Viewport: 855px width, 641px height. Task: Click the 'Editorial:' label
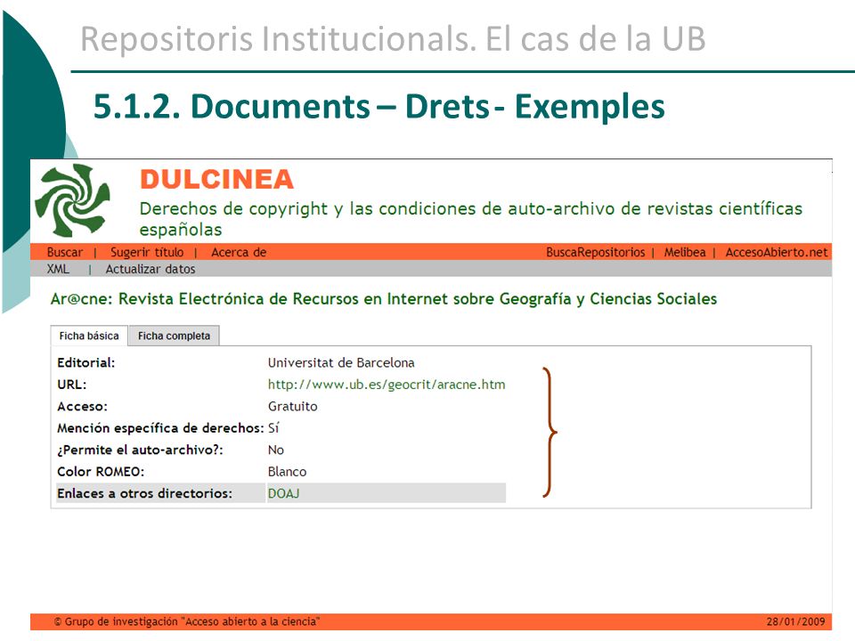(86, 362)
